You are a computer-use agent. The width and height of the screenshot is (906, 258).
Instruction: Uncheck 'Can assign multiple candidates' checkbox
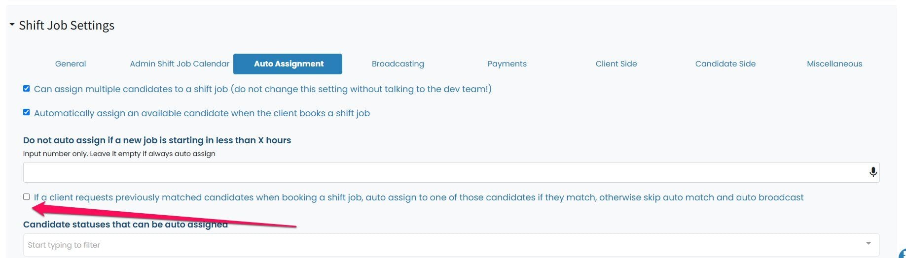click(27, 89)
